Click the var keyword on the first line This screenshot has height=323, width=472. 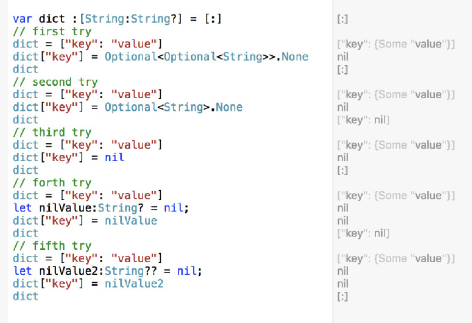point(22,19)
